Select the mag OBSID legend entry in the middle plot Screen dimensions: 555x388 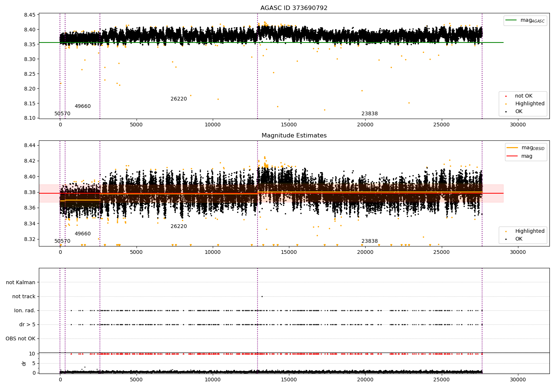click(526, 148)
